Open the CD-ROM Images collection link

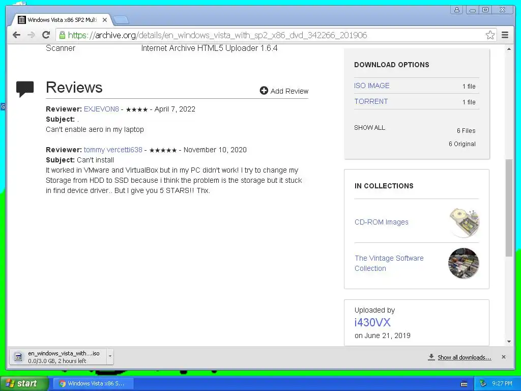point(382,222)
